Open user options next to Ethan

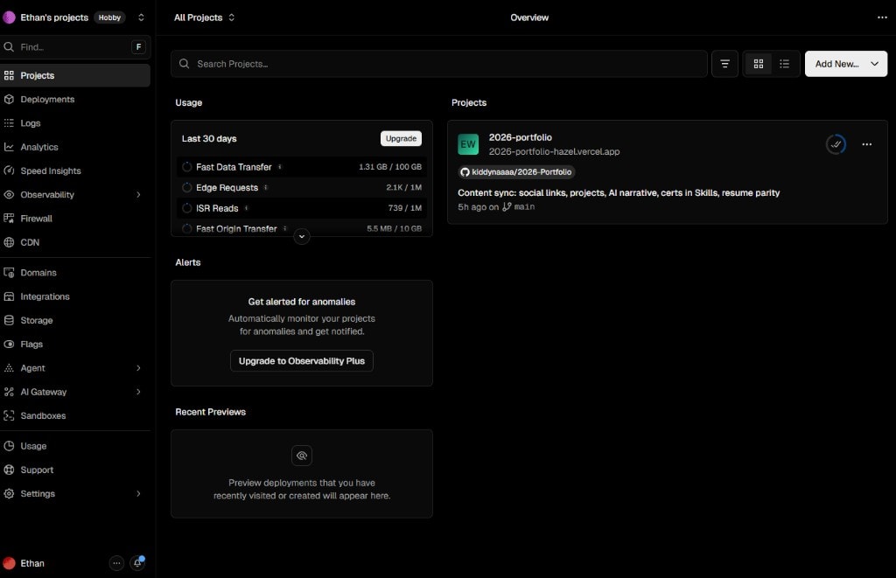click(116, 563)
